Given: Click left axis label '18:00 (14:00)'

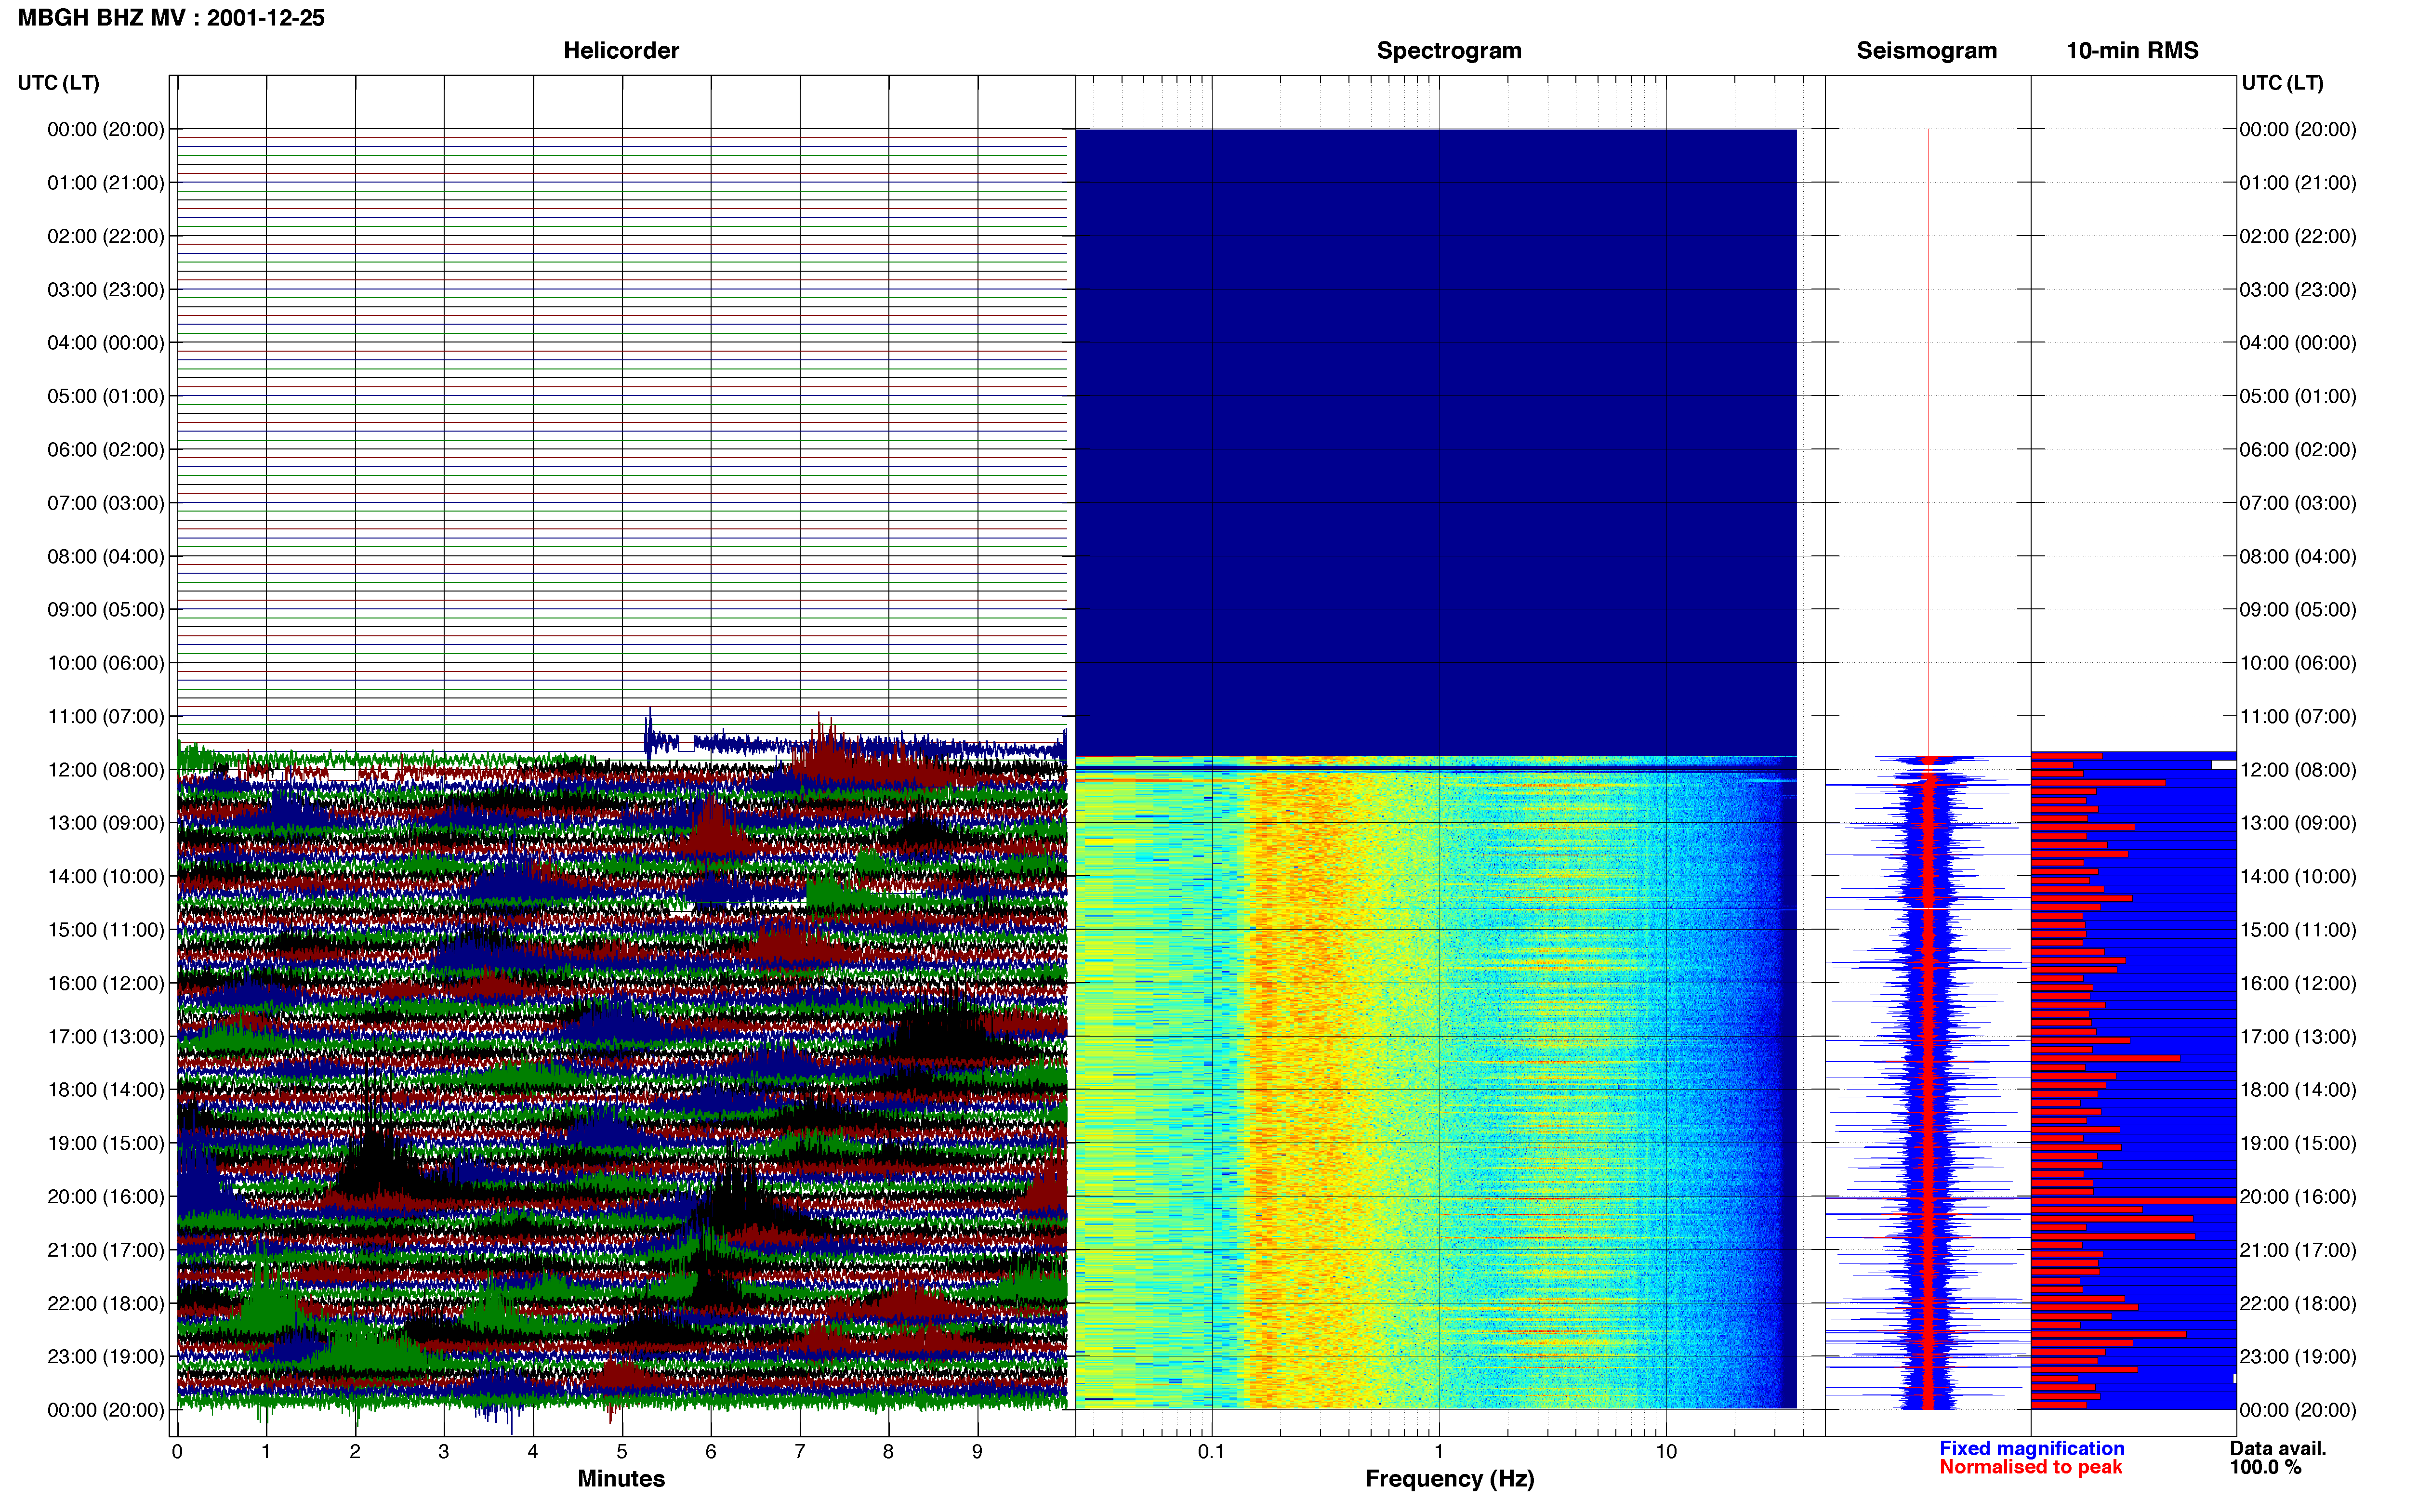Looking at the screenshot, I should click(x=106, y=1090).
